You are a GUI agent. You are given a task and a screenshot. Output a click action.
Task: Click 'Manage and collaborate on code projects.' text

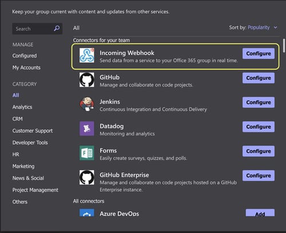point(146,85)
